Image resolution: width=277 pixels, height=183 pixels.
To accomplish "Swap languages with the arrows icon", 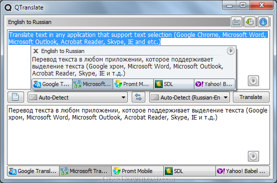I will coord(138,97).
